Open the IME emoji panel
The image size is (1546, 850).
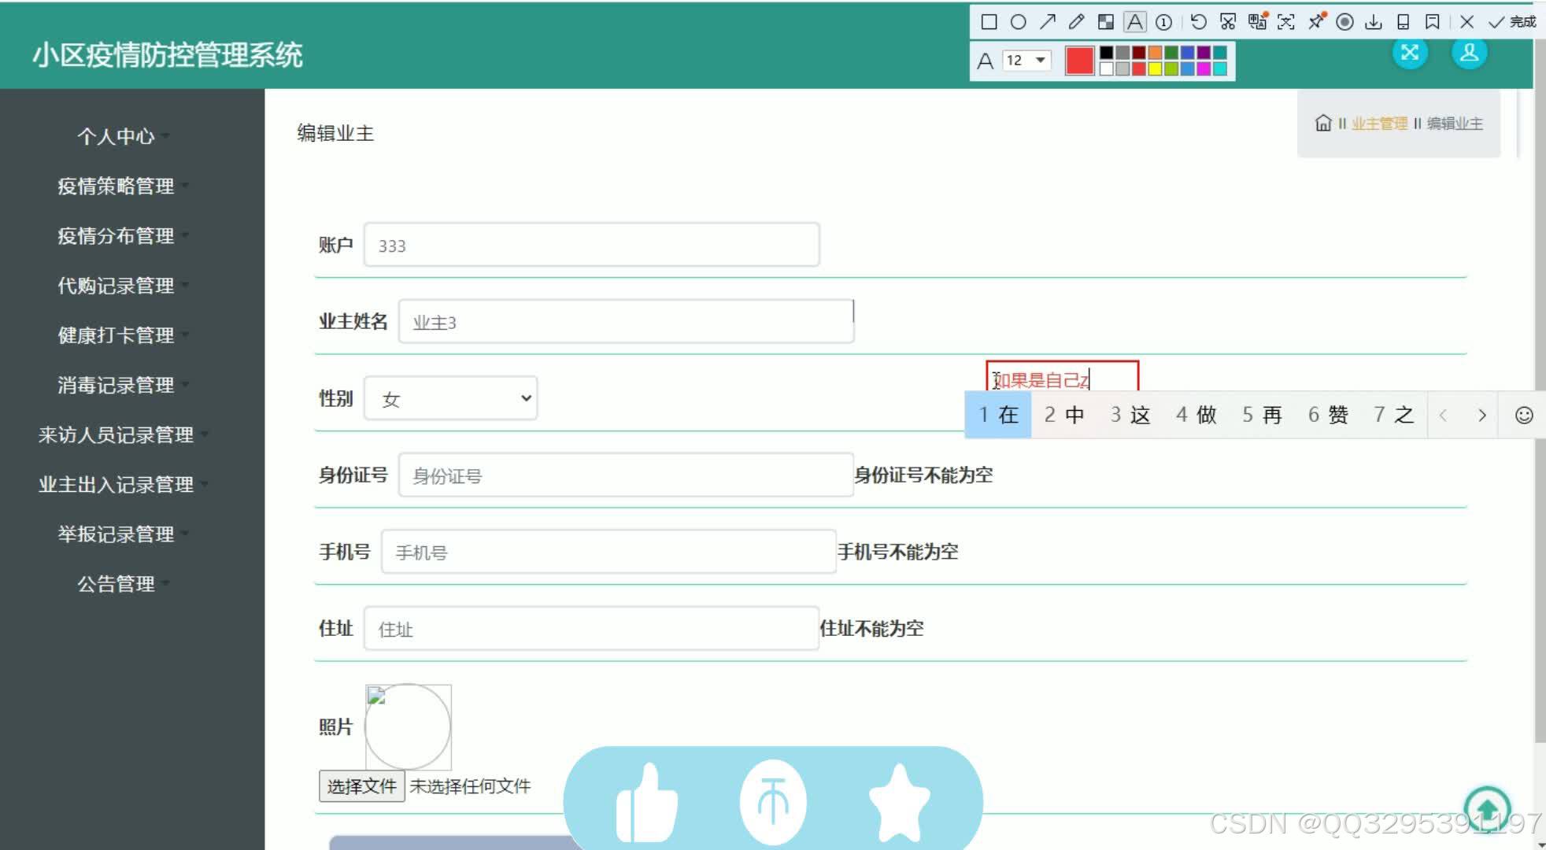(1524, 415)
